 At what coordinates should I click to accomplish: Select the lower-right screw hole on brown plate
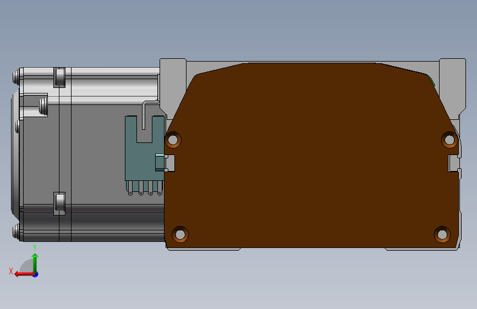(x=442, y=234)
